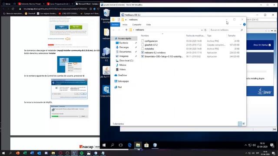Open the host Windows Start button
Viewport: 278px width, 156px height.
[x=3, y=153]
